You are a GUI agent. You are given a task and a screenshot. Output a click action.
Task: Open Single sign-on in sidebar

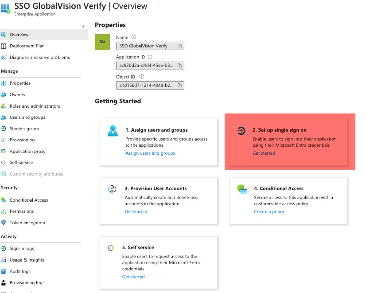pos(24,129)
